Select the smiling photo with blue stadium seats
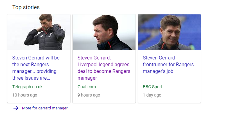Screen dimensions: 229x114 tap(169, 32)
